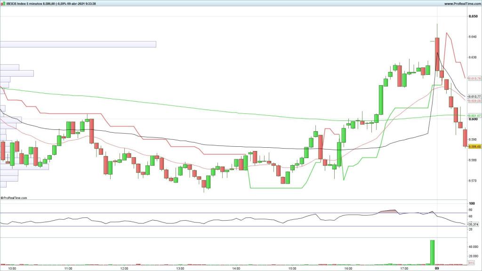This screenshot has height=271, width=482.
Task: Click the 16:00 time axis label
Action: tap(348, 269)
